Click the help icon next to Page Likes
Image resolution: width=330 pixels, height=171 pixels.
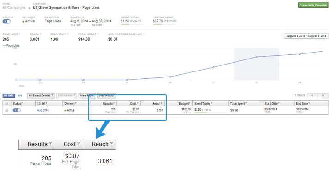click(x=19, y=34)
